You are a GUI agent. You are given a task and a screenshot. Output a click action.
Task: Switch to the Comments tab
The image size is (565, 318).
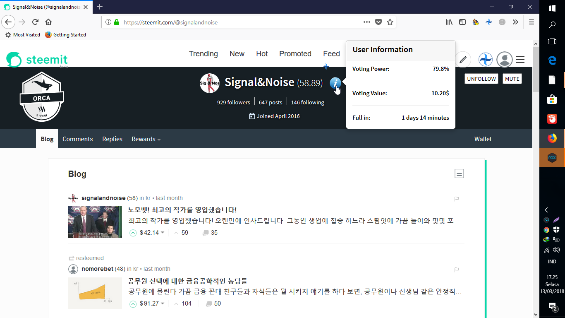click(77, 139)
